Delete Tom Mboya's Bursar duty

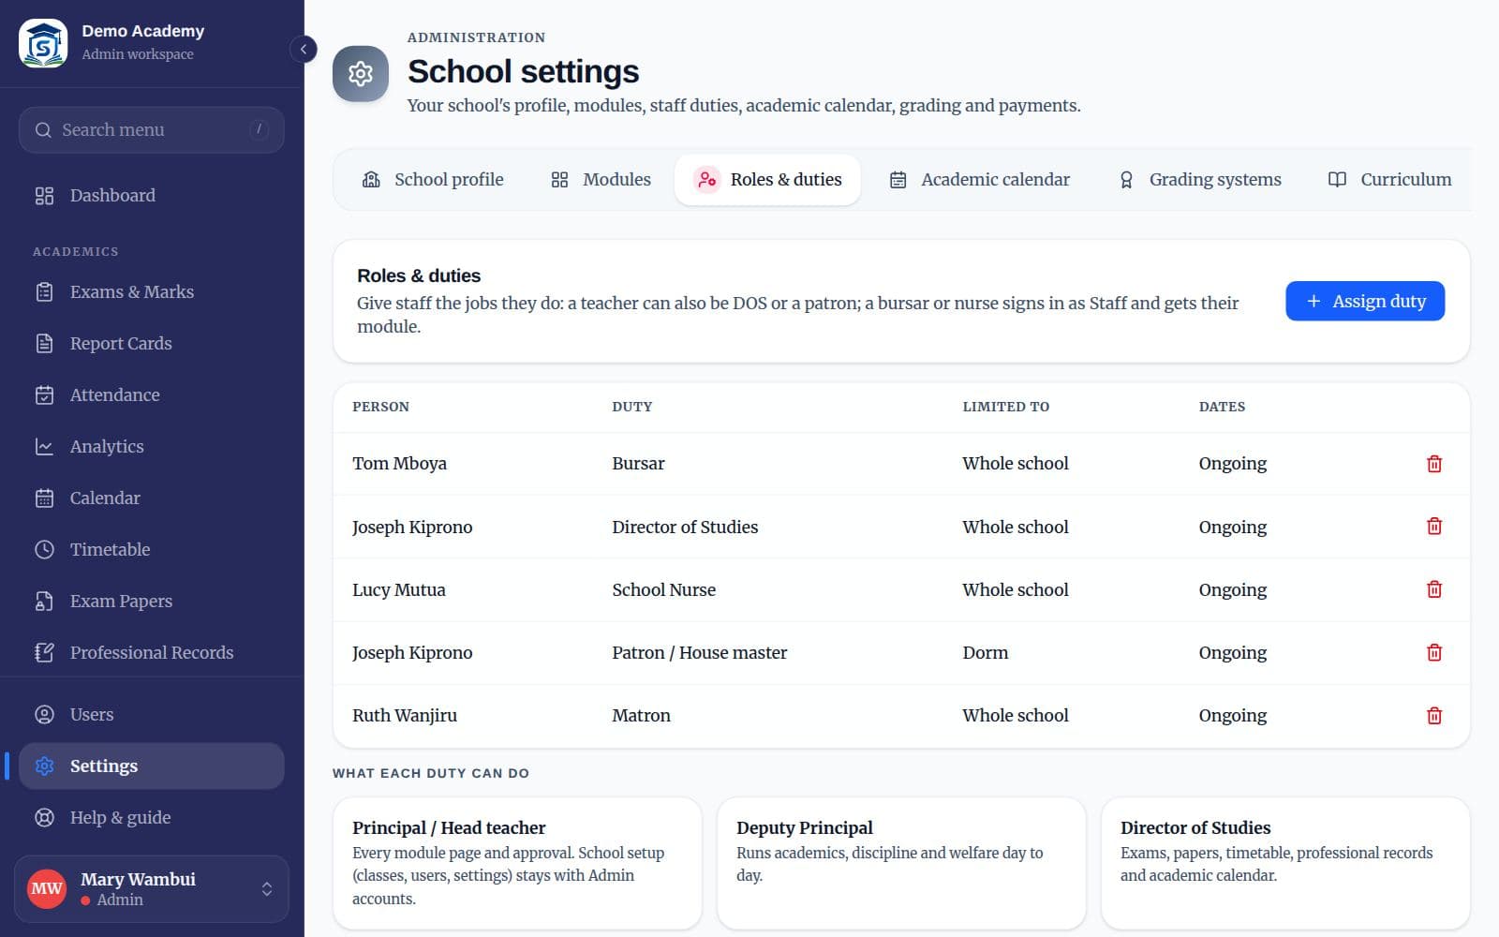(x=1433, y=464)
